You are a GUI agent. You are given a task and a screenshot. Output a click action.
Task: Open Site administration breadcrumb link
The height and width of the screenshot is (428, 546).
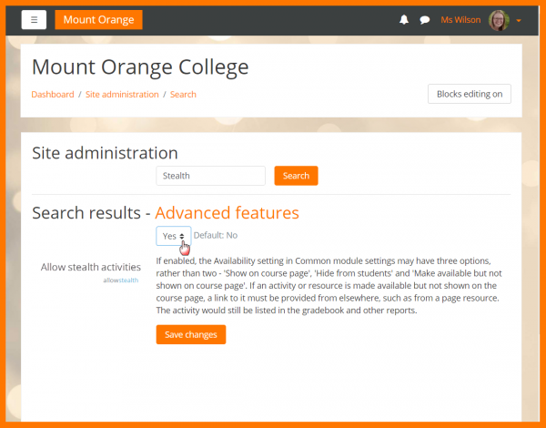click(x=121, y=95)
